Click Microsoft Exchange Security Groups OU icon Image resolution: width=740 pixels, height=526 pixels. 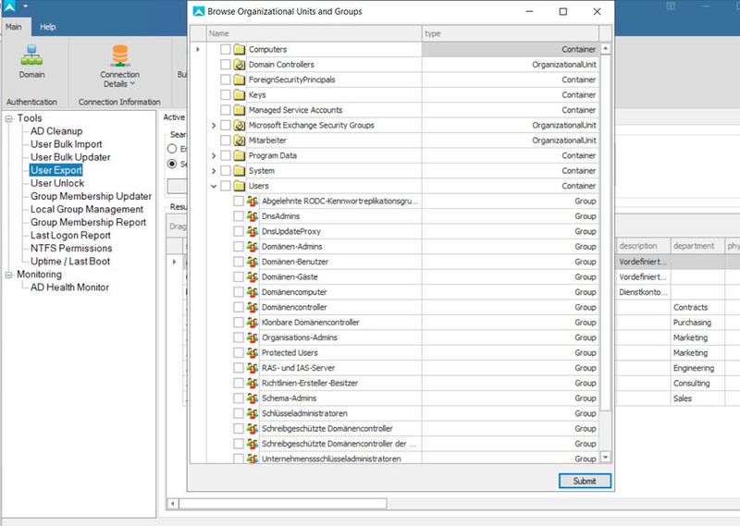point(240,125)
